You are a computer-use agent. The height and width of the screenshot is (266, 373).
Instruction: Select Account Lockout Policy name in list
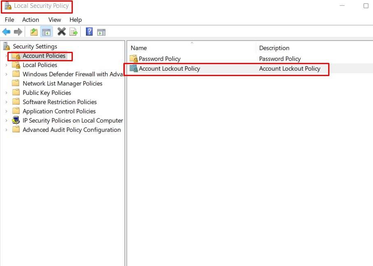(169, 69)
